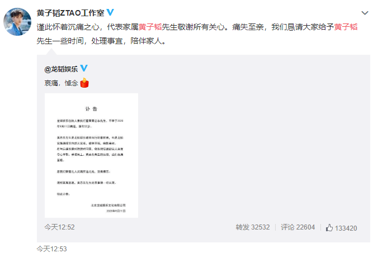
Task: Click the 哀痛，悼念 quoted text
Action: [61, 83]
